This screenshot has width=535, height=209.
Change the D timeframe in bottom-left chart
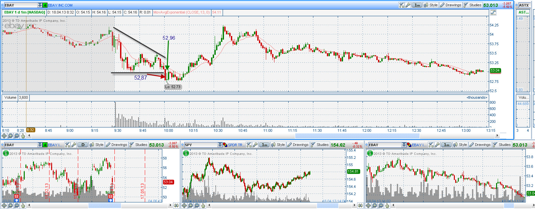point(83,145)
